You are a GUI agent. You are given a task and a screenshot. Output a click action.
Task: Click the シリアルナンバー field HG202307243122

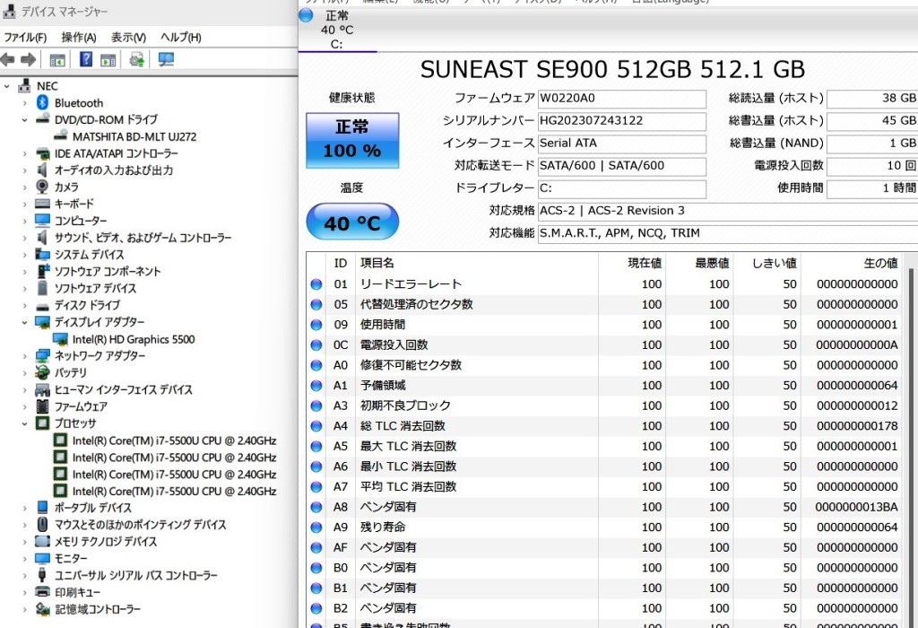click(x=622, y=121)
